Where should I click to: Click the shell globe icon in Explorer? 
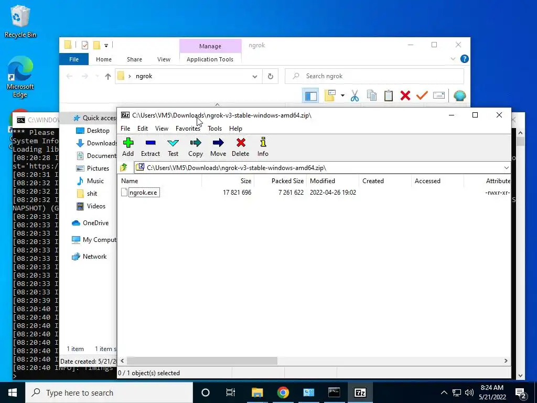click(459, 96)
